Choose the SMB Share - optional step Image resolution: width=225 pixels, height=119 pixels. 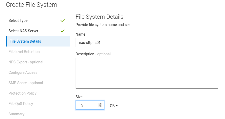point(26,83)
